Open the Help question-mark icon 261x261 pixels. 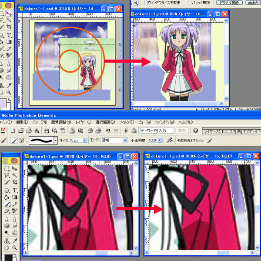tap(196, 130)
